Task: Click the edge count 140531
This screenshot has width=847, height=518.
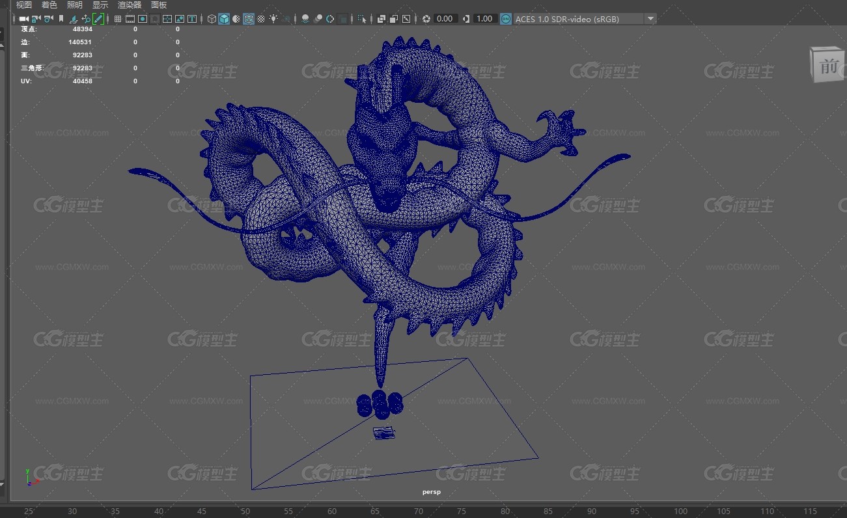Action: tap(80, 42)
